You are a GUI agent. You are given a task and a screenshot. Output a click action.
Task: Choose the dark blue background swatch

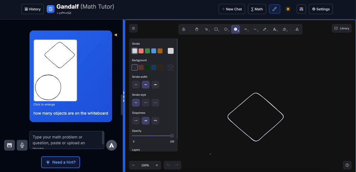(154, 67)
